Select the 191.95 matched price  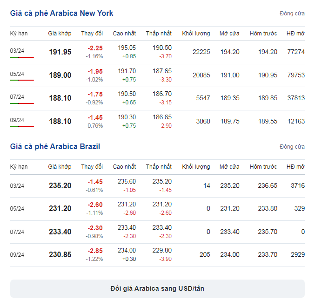(x=60, y=52)
